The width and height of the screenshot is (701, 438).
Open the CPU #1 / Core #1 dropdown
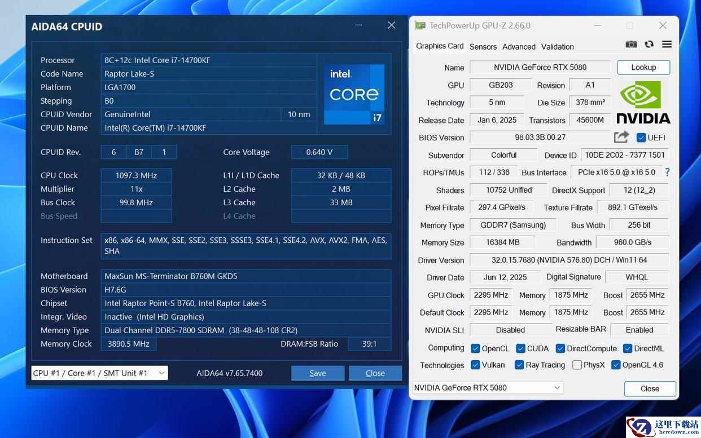click(x=99, y=373)
